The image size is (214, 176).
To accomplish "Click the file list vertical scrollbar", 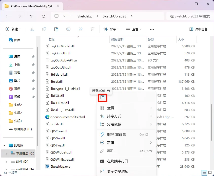I will tap(212, 122).
